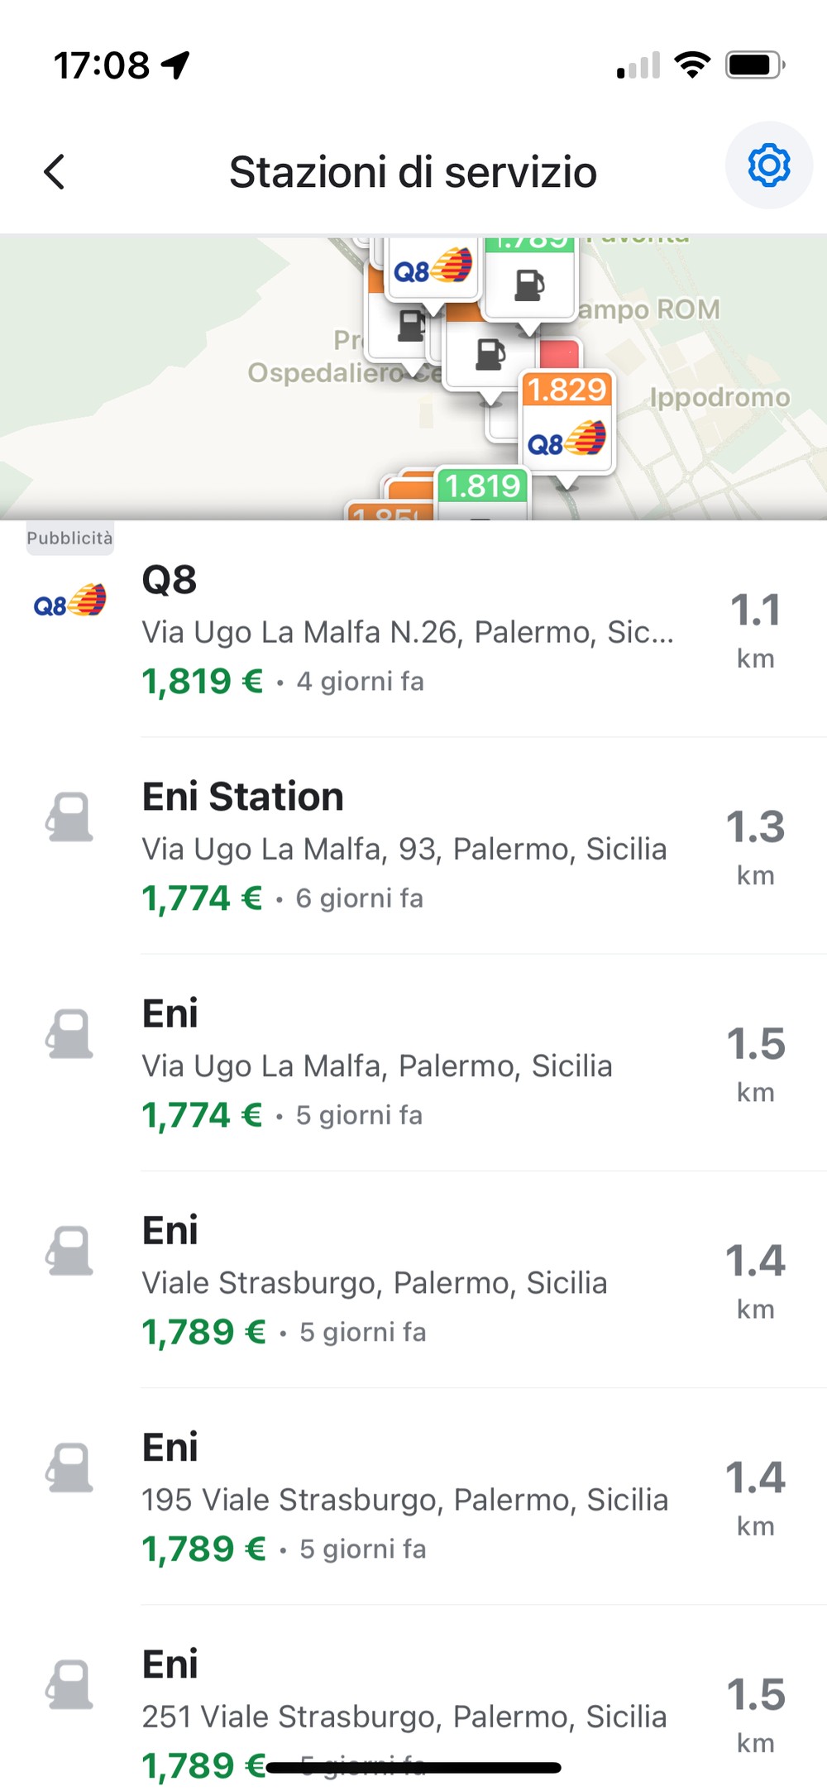
Task: Select the red map marker near Ippodromo
Action: (561, 354)
